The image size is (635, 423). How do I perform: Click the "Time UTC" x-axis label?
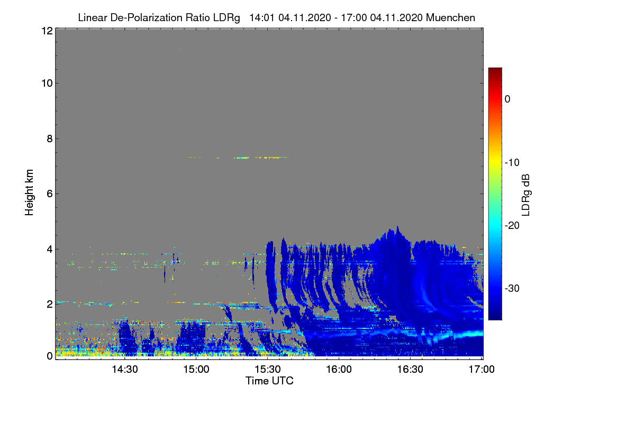(x=269, y=381)
